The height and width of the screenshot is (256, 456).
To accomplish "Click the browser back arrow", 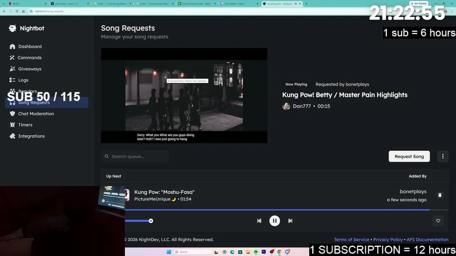I will 4,11.
